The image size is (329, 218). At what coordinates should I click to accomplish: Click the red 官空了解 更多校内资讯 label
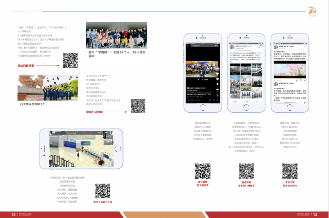point(290,184)
